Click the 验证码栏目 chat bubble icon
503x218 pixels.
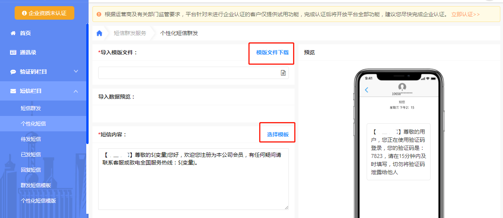13,72
